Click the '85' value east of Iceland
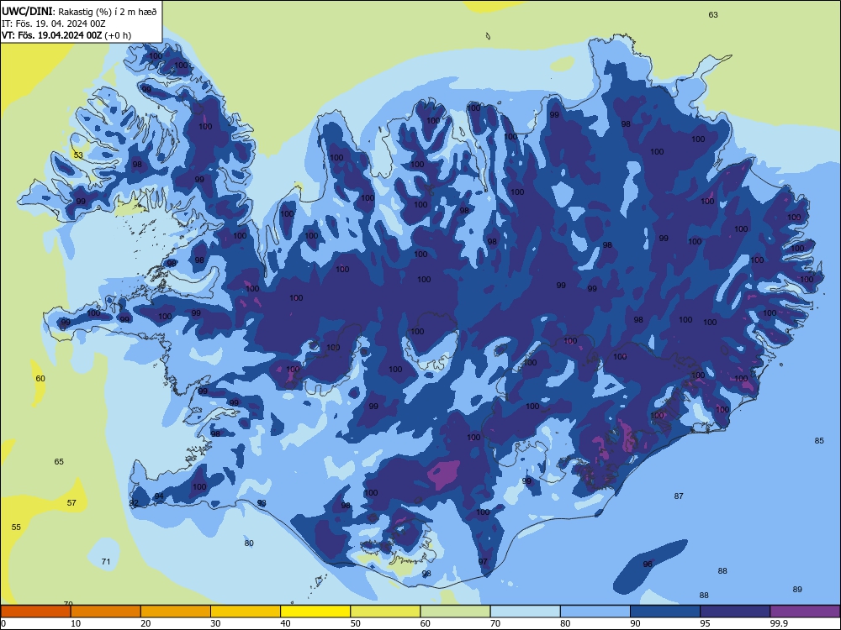 (x=819, y=440)
